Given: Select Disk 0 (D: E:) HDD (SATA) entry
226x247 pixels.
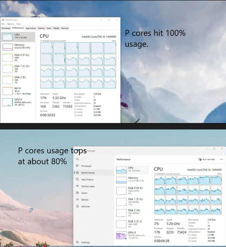Looking at the screenshot, I should pyautogui.click(x=132, y=191).
